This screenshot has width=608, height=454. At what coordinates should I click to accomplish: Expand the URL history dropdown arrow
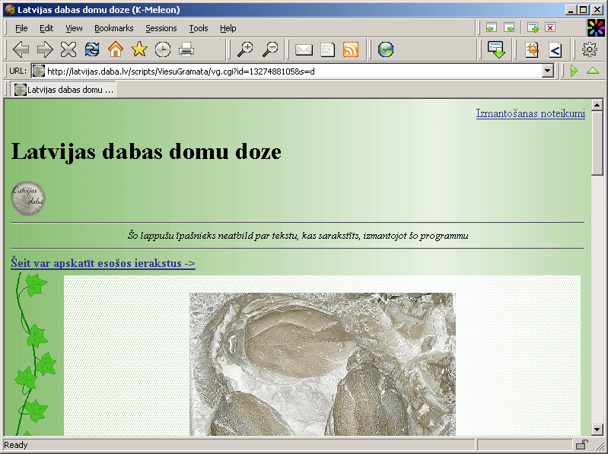coord(548,71)
